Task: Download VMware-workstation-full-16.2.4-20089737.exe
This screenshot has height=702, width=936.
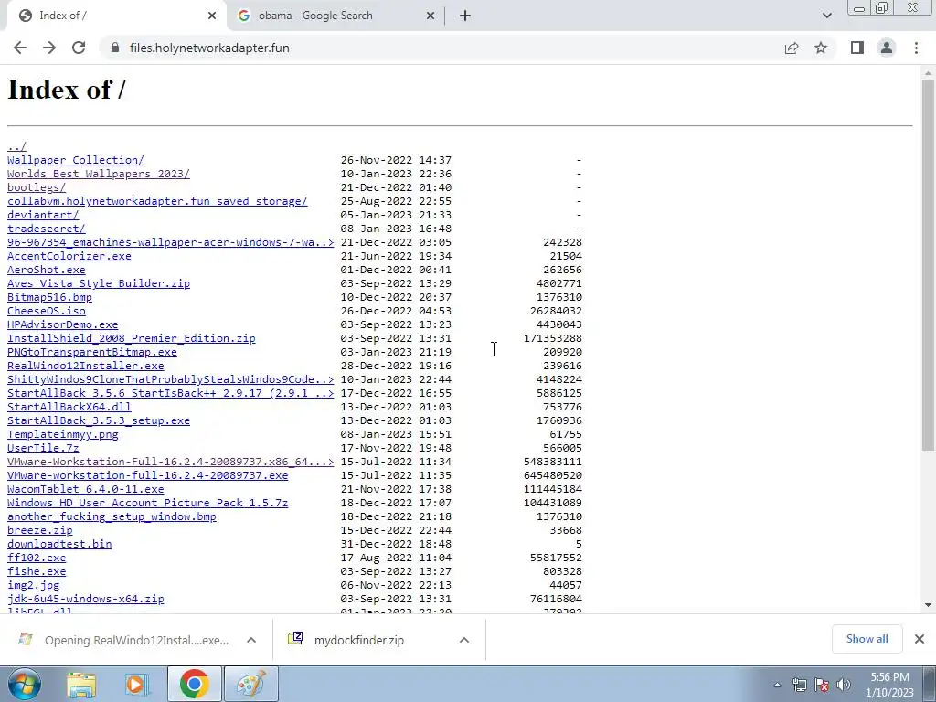Action: coord(147,475)
